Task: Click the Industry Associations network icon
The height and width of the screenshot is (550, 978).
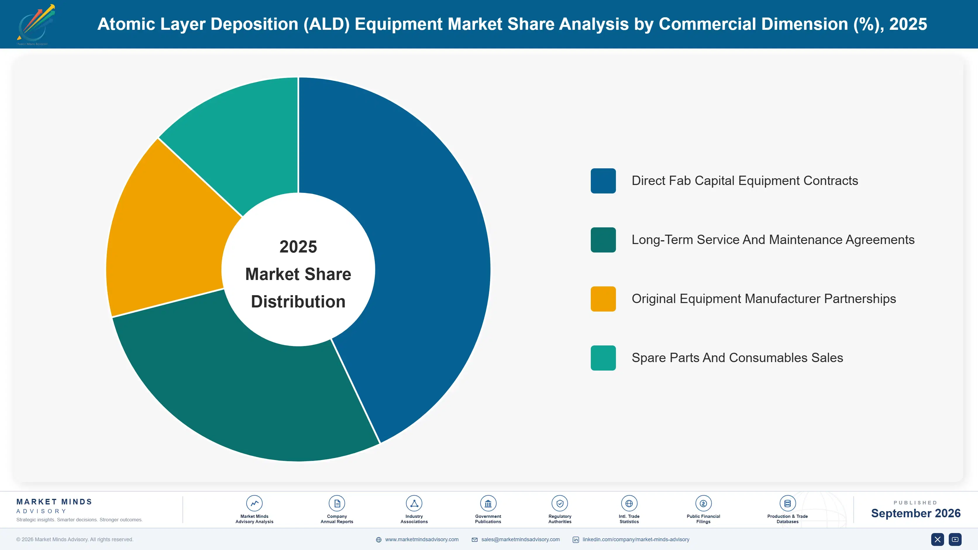Action: pyautogui.click(x=414, y=503)
